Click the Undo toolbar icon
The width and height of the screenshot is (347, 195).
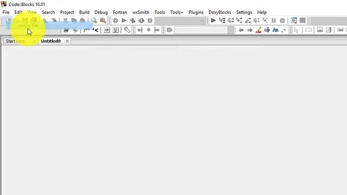pyautogui.click(x=44, y=21)
